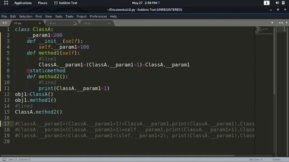Open the Find menu
The height and width of the screenshot is (162, 289).
tap(38, 16)
